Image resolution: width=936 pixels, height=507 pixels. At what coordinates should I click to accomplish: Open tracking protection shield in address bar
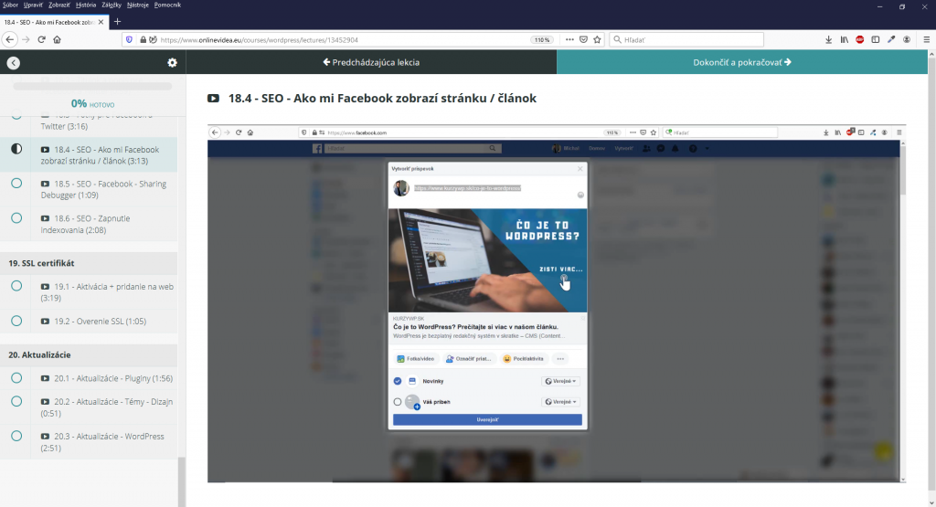coord(129,40)
